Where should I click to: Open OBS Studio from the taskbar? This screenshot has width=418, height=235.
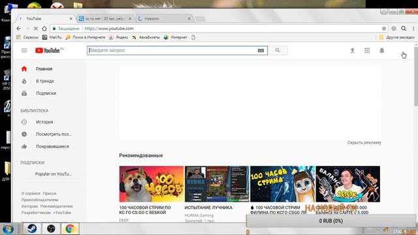51,228
